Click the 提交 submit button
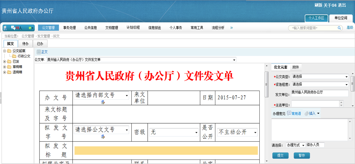 280,156
